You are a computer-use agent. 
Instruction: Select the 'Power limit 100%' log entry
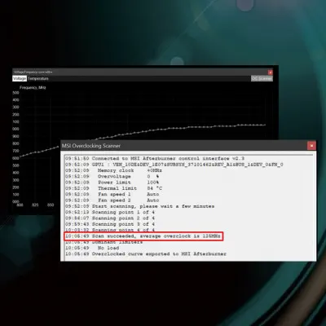pos(112,183)
